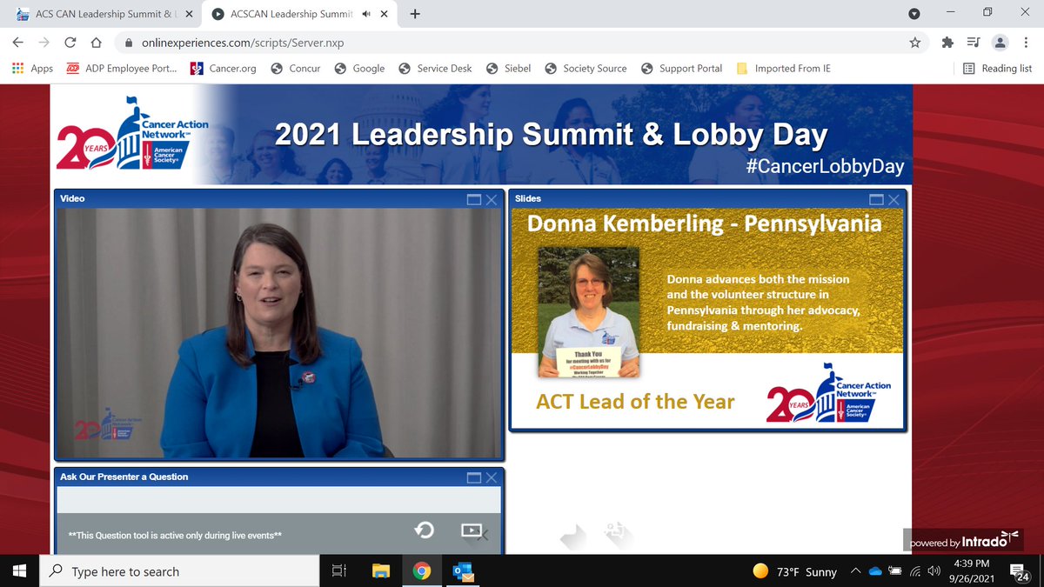Show hidden system tray icons

point(856,571)
